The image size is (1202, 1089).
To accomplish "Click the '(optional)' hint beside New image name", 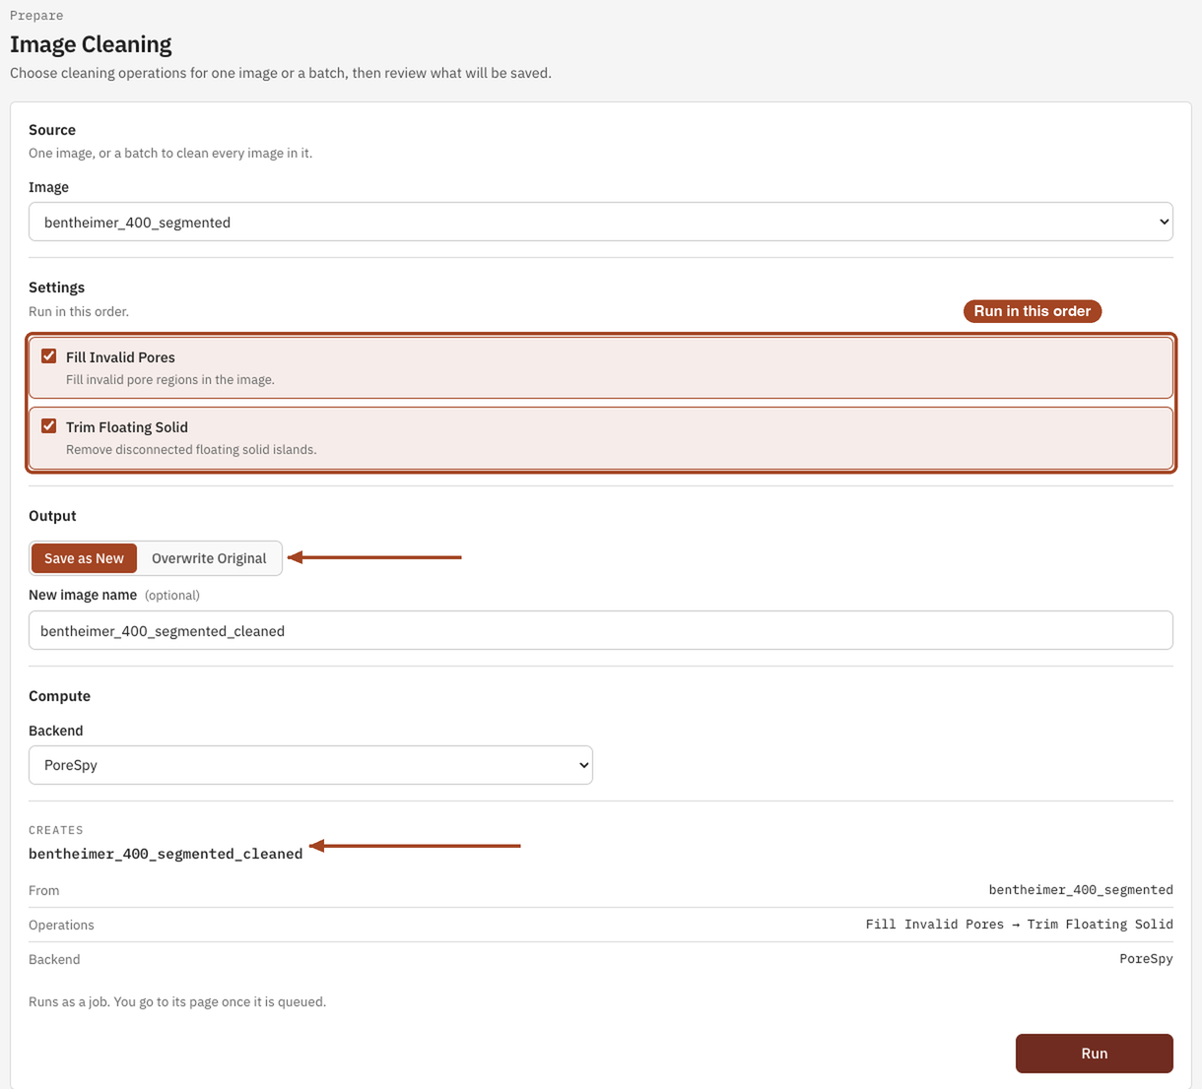I will coord(172,596).
